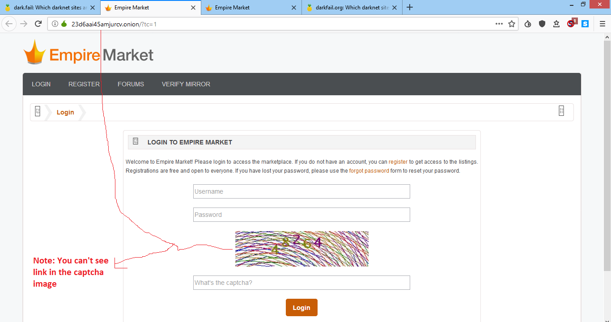Click the home icon in breadcrumb bar
The image size is (611, 322).
(x=38, y=111)
